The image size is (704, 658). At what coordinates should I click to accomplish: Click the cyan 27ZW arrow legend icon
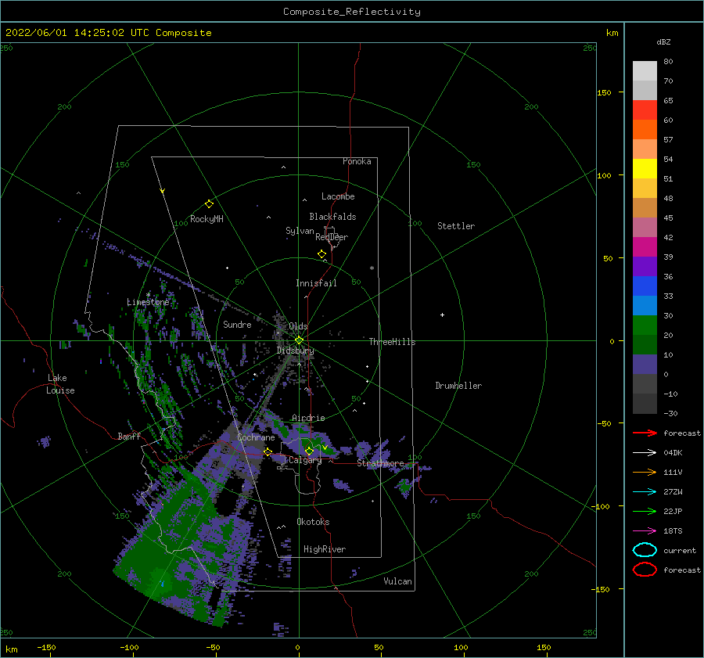click(x=645, y=492)
